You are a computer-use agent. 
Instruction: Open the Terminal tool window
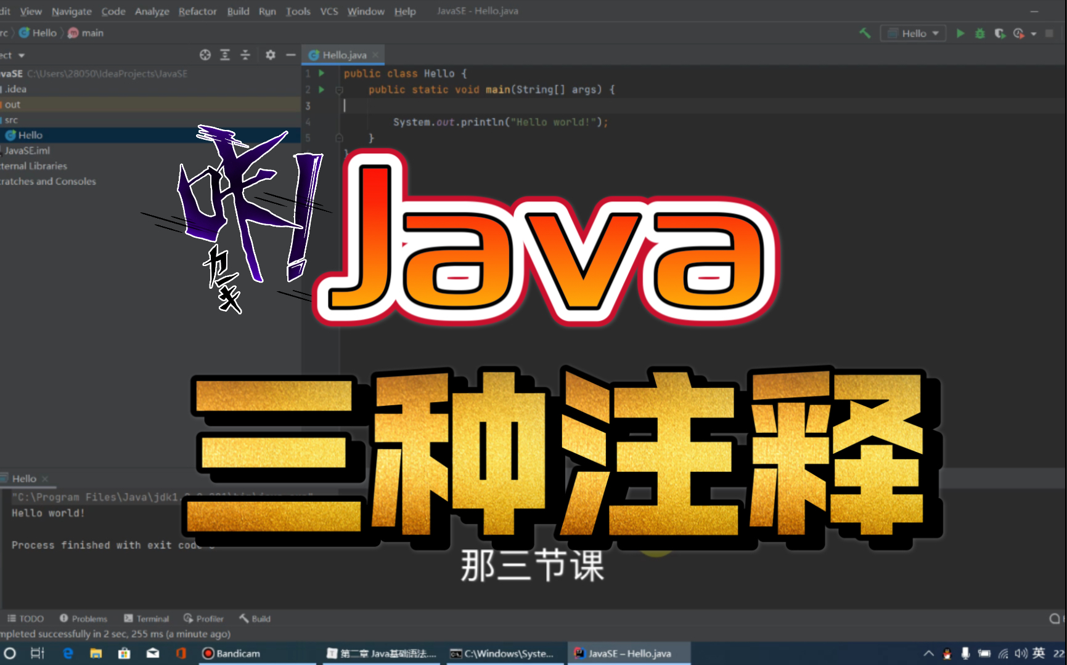[x=146, y=618]
